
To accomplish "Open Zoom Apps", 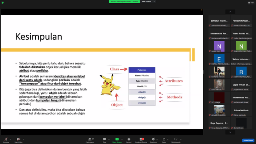I will pos(164,140).
